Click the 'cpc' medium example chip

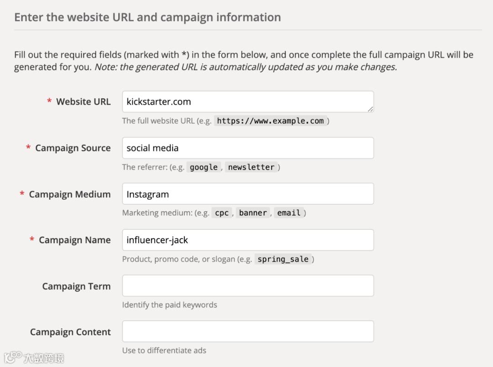tap(222, 213)
